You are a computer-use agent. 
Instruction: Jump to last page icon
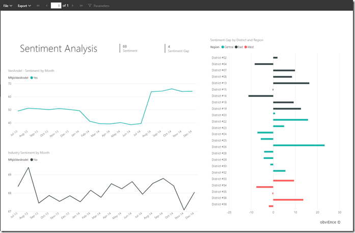click(81, 6)
